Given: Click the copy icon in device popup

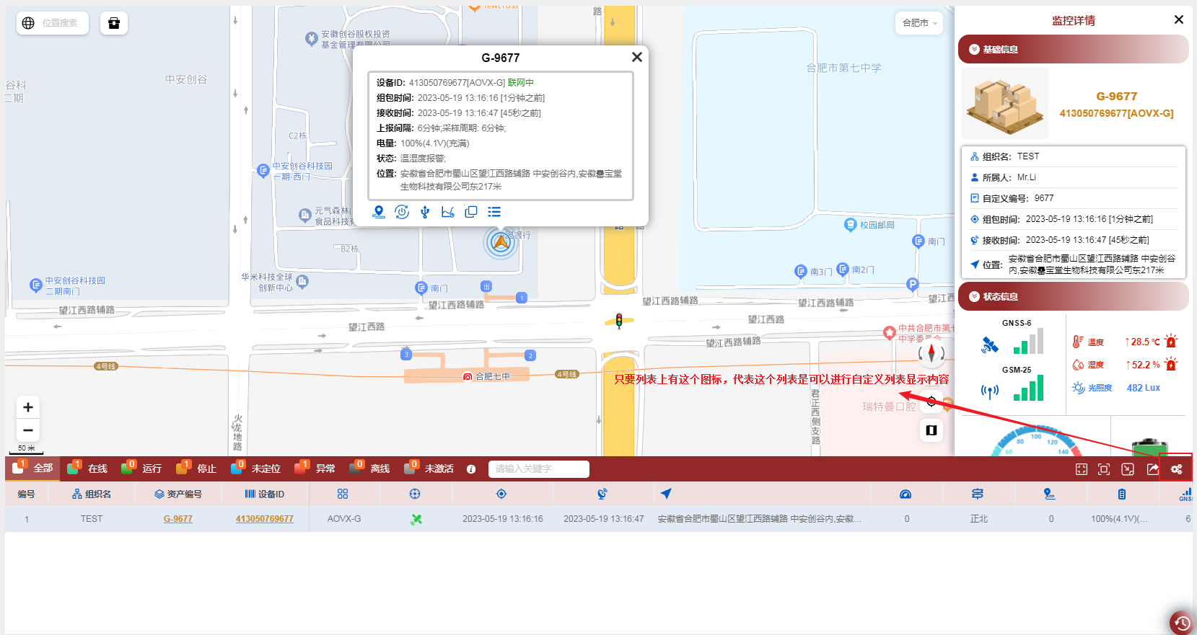Looking at the screenshot, I should pos(471,212).
